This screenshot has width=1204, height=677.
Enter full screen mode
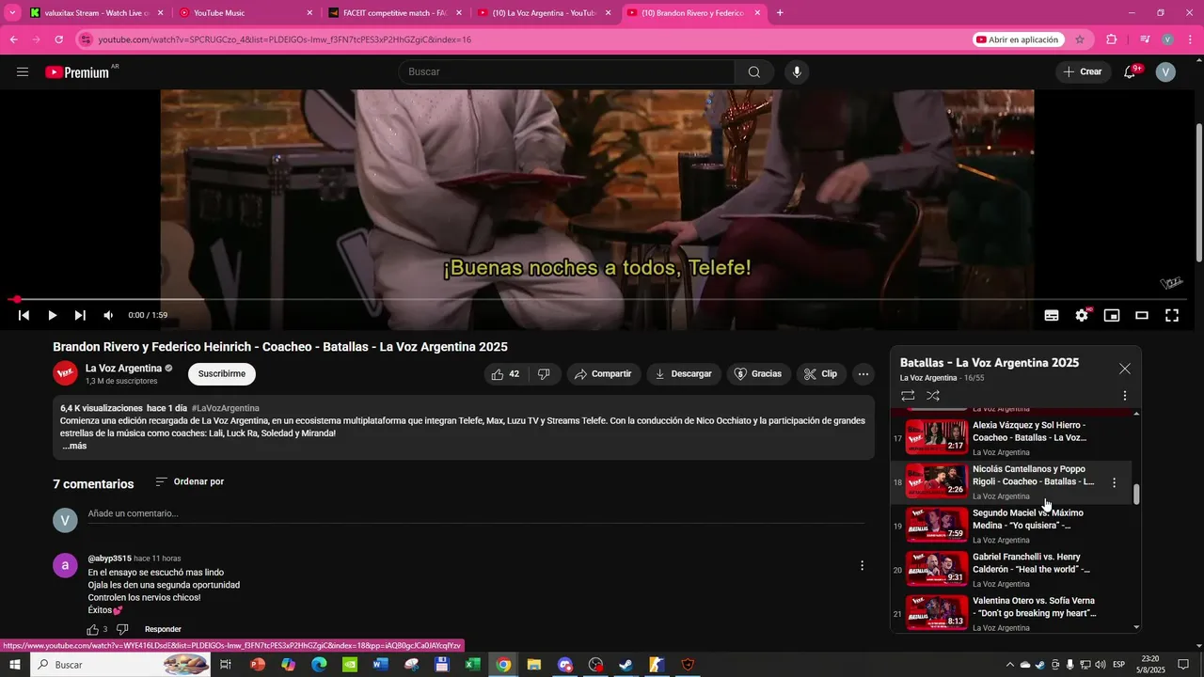point(1172,316)
